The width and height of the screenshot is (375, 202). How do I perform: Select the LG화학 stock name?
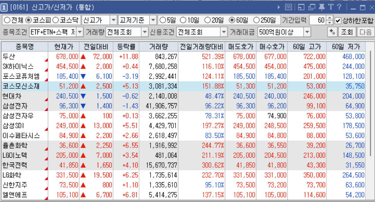(x=12, y=175)
